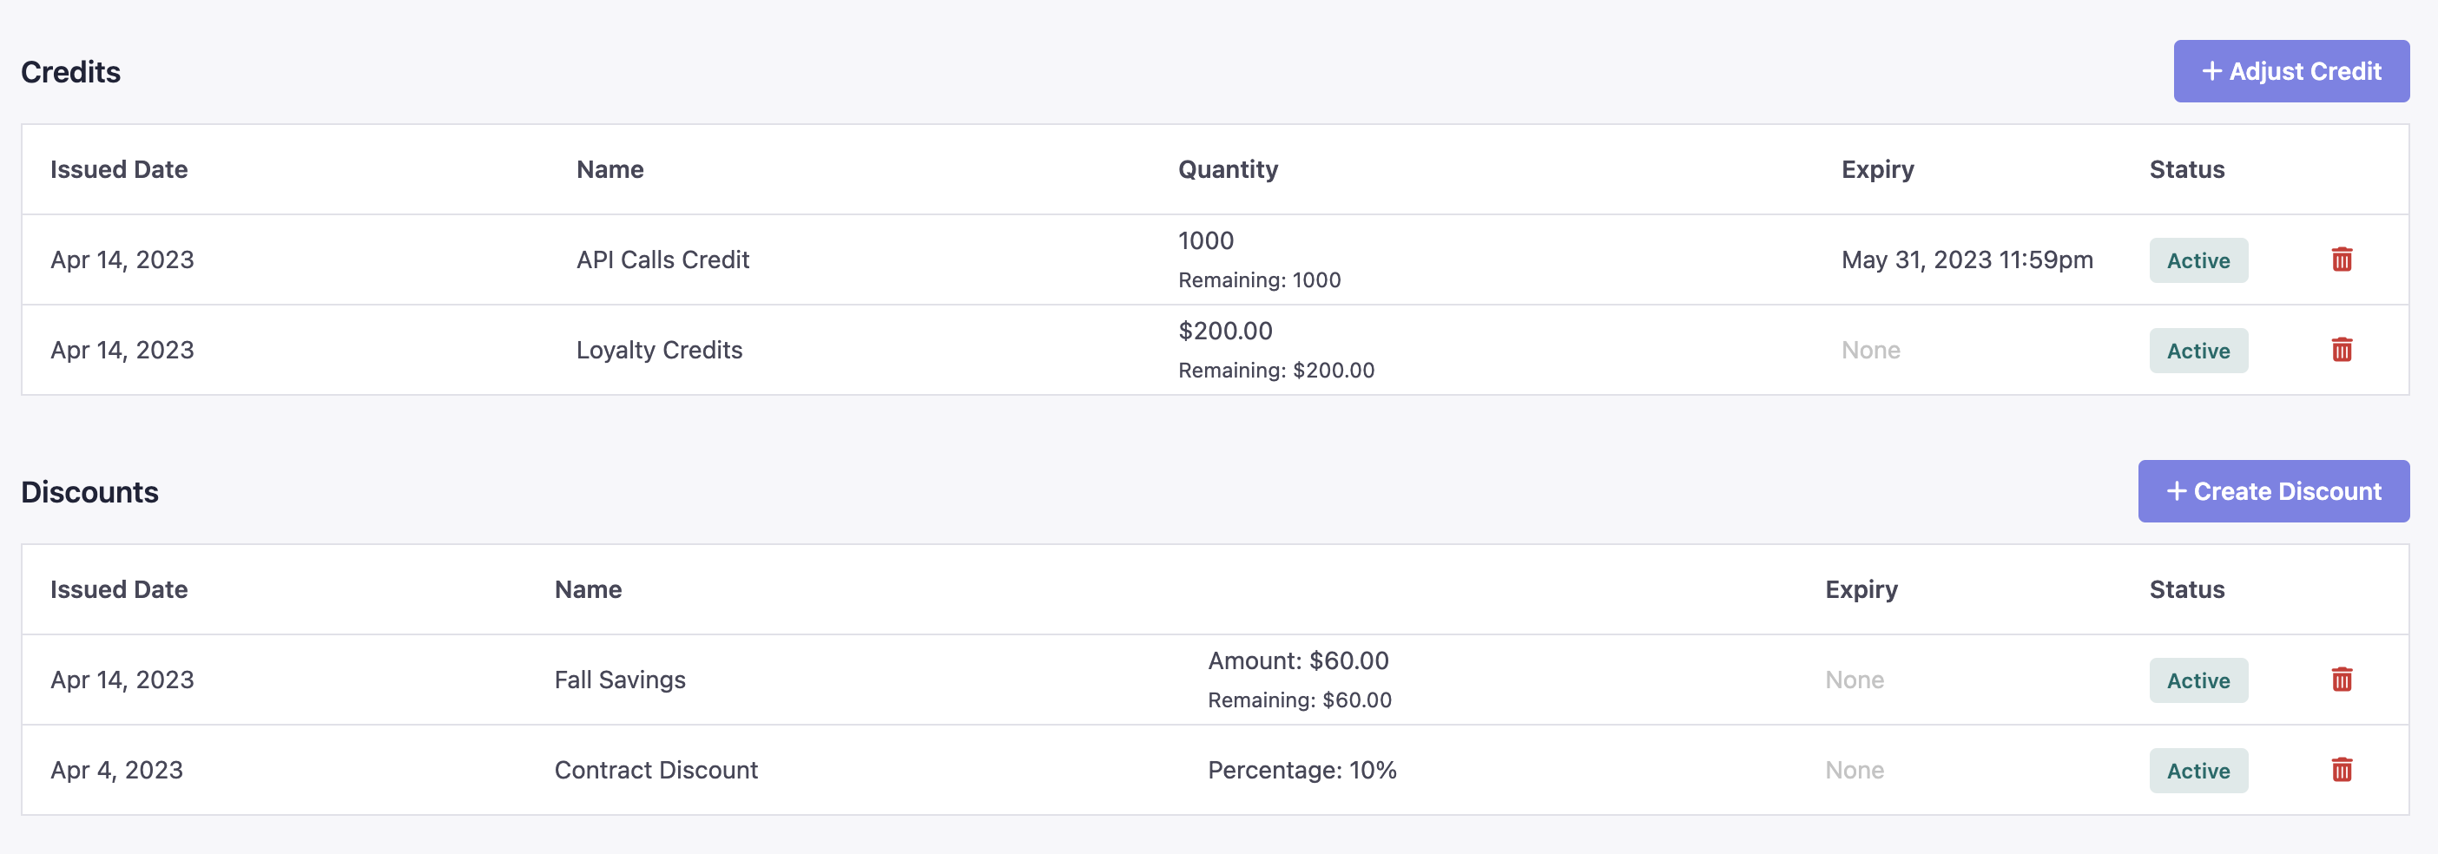Click Credits table Expiry column header
2438x854 pixels.
coord(1877,169)
